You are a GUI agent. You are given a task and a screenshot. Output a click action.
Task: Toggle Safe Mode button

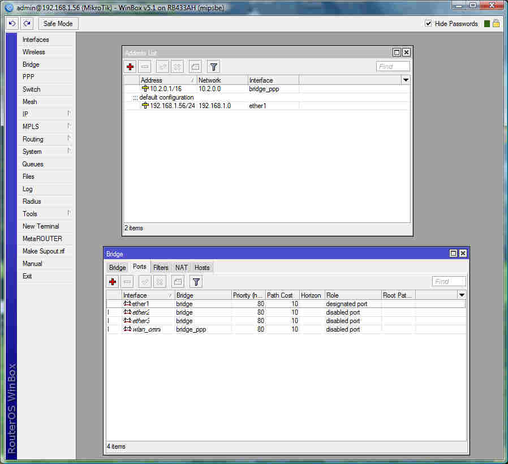pos(58,24)
